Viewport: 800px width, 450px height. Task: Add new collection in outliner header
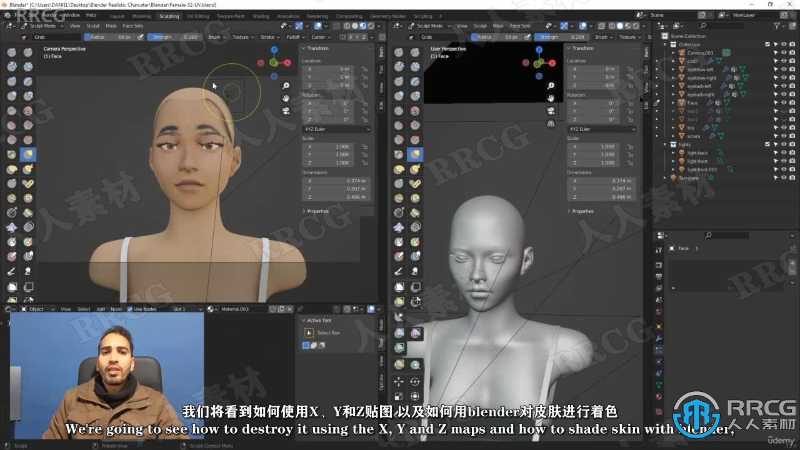point(792,26)
